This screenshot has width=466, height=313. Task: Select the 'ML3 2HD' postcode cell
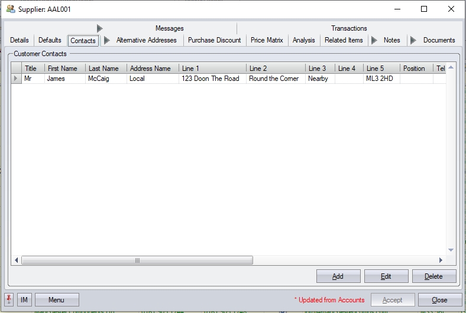pos(381,79)
